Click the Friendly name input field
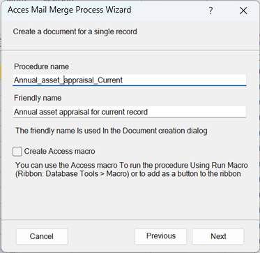Image resolution: width=260 pixels, height=253 pixels. pyautogui.click(x=130, y=112)
